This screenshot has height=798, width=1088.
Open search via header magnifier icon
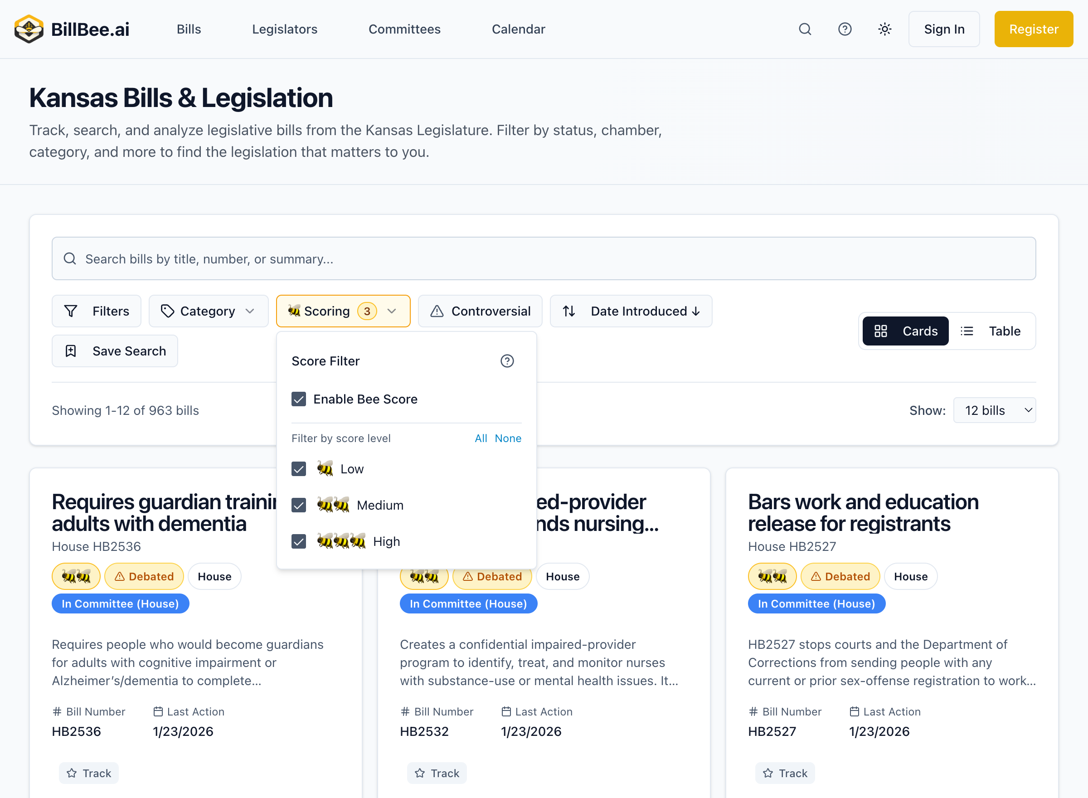click(x=805, y=29)
